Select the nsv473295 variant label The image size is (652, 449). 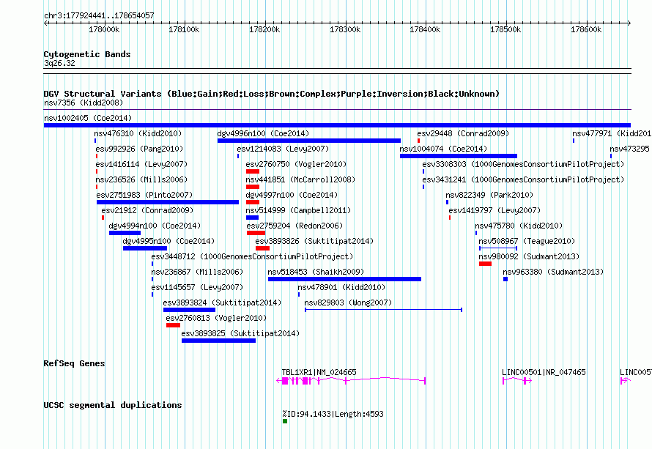(x=629, y=149)
